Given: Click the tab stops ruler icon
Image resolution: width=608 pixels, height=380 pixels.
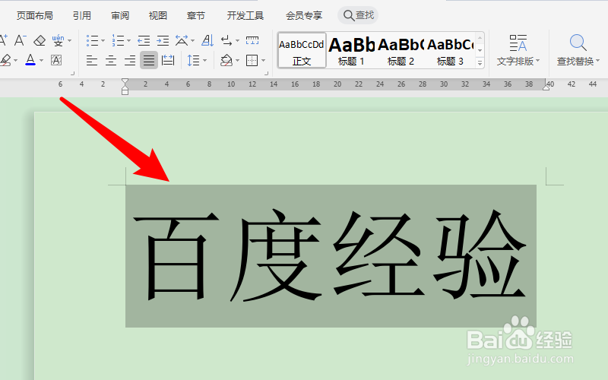Looking at the screenshot, I should 252,40.
